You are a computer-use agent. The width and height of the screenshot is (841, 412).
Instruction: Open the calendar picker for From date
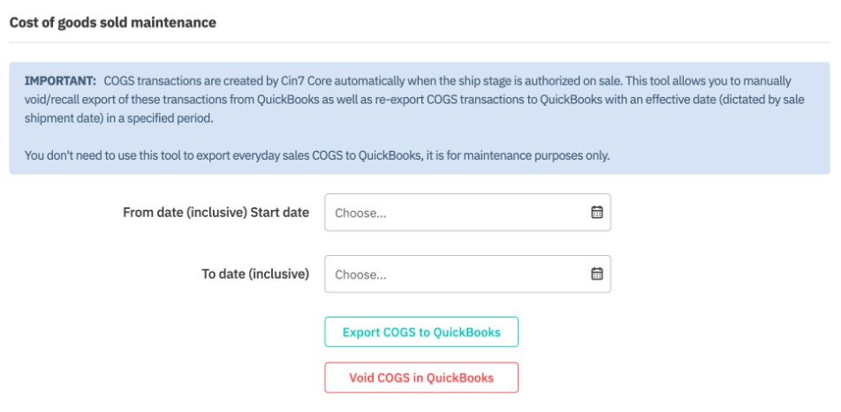596,213
